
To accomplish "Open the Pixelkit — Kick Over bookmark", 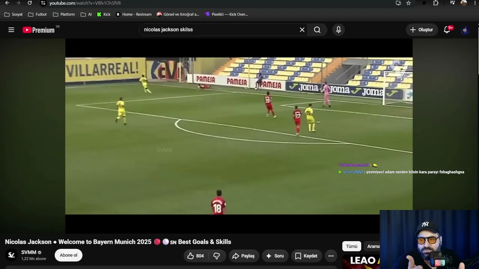I will pos(226,15).
